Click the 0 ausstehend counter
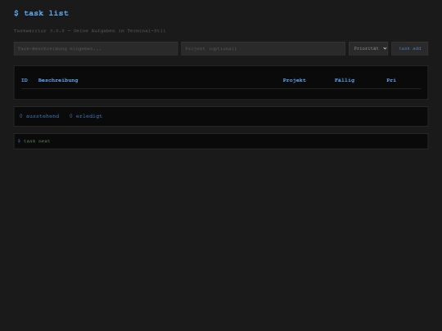This screenshot has height=331, width=442. [39, 116]
